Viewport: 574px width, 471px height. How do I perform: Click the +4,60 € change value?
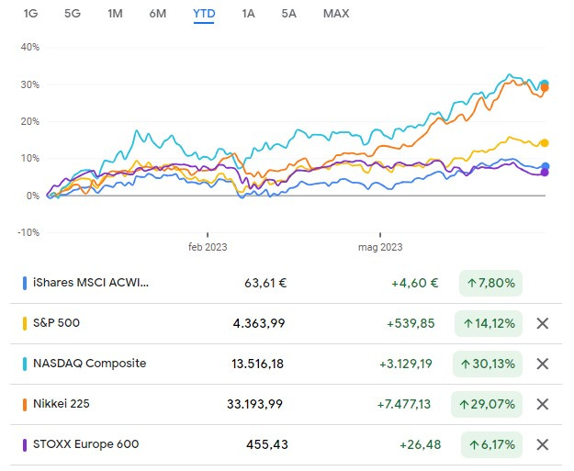coord(415,284)
